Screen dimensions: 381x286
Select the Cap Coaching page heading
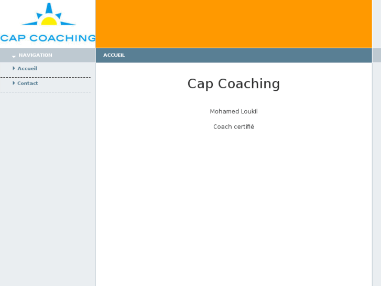[234, 84]
